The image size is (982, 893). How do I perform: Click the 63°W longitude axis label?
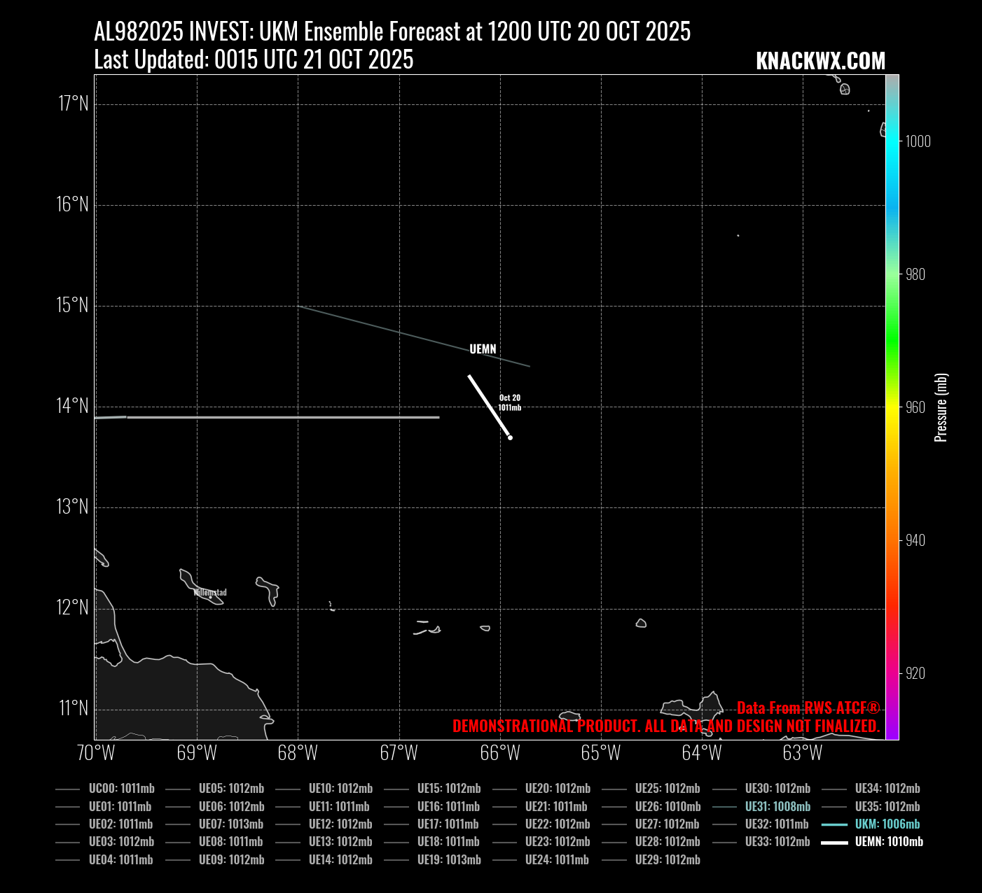click(x=802, y=754)
